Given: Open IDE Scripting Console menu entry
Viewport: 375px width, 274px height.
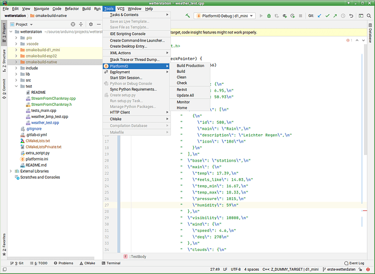Looking at the screenshot, I should tap(137, 34).
